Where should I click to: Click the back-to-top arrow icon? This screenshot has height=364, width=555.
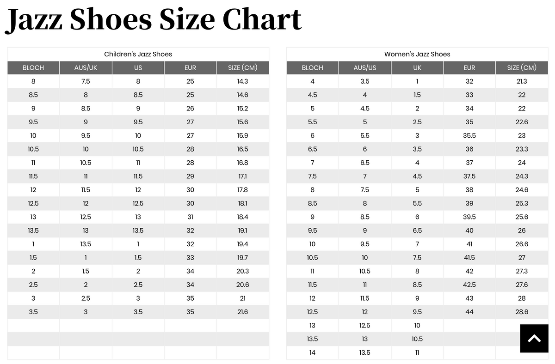coord(534,338)
